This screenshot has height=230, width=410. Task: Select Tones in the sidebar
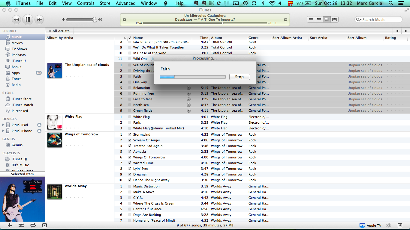pyautogui.click(x=16, y=79)
